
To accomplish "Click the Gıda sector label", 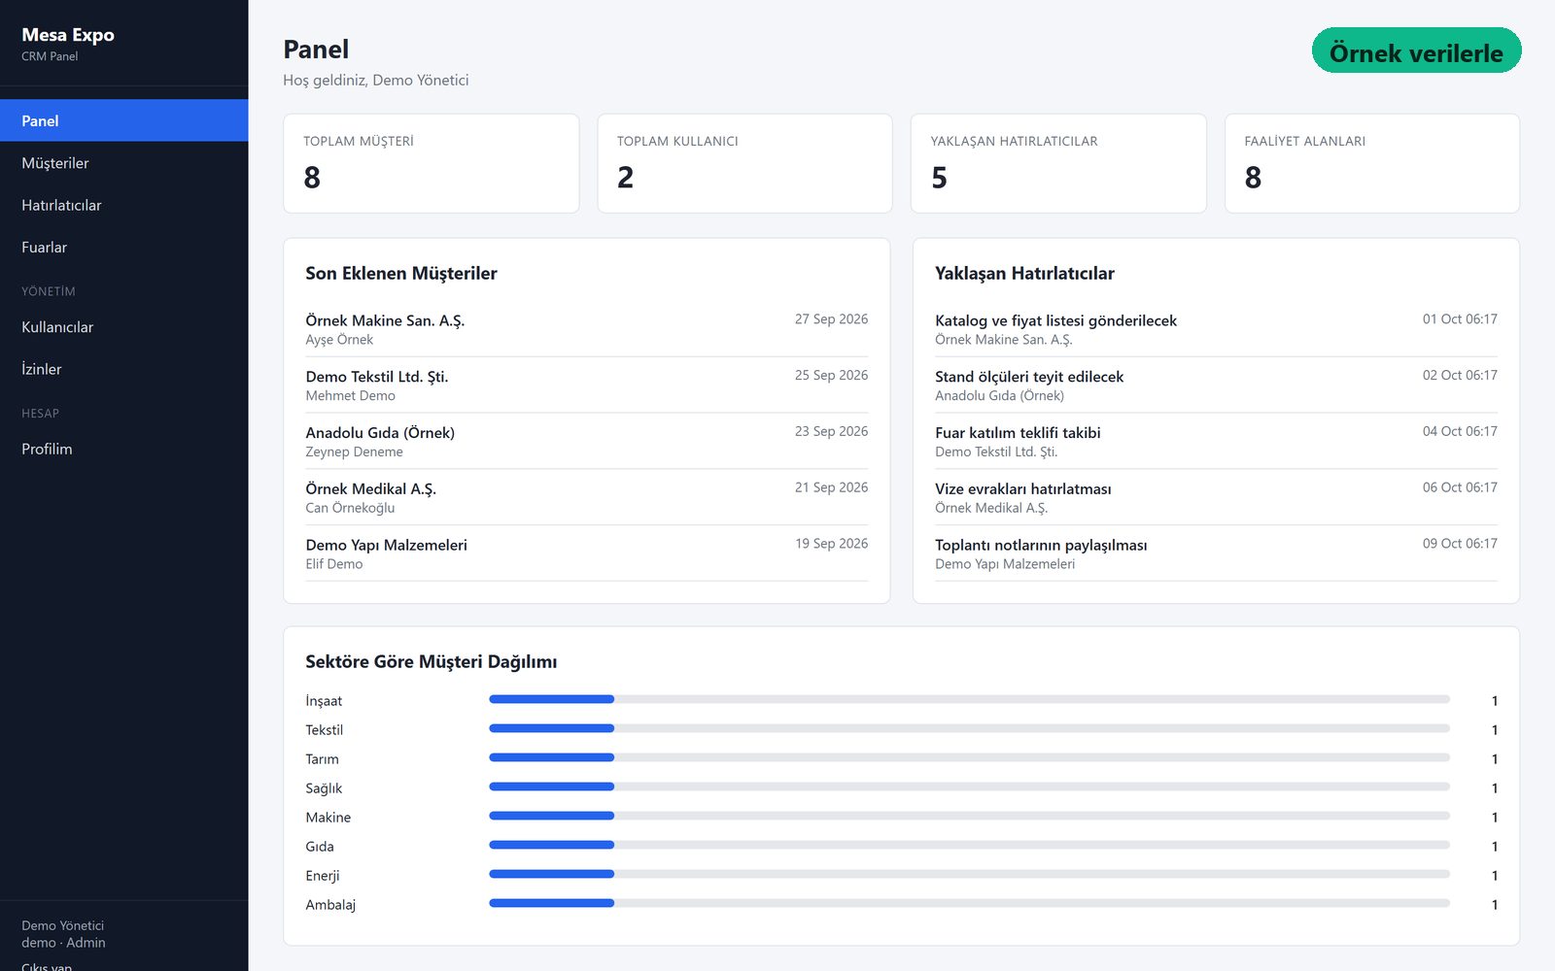I will click(319, 847).
